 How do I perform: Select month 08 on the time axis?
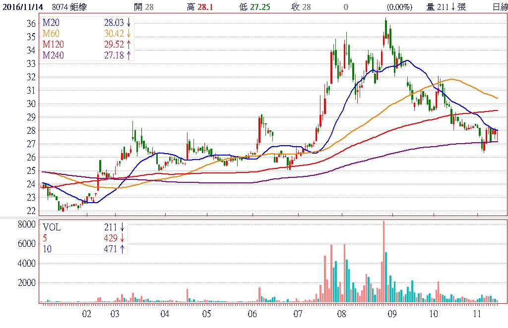pos(341,314)
